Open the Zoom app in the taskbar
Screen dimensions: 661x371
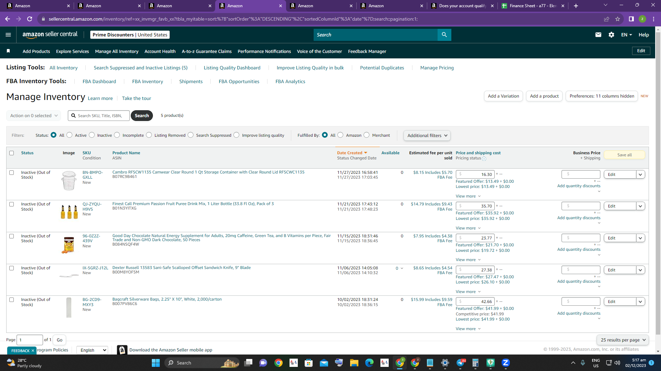506,363
